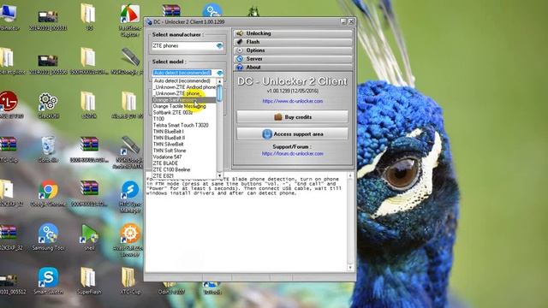
Task: Select WinRAR archive right of Google Chrome
Action: coord(89,193)
